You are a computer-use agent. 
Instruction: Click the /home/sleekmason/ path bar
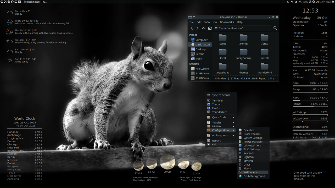(242, 28)
